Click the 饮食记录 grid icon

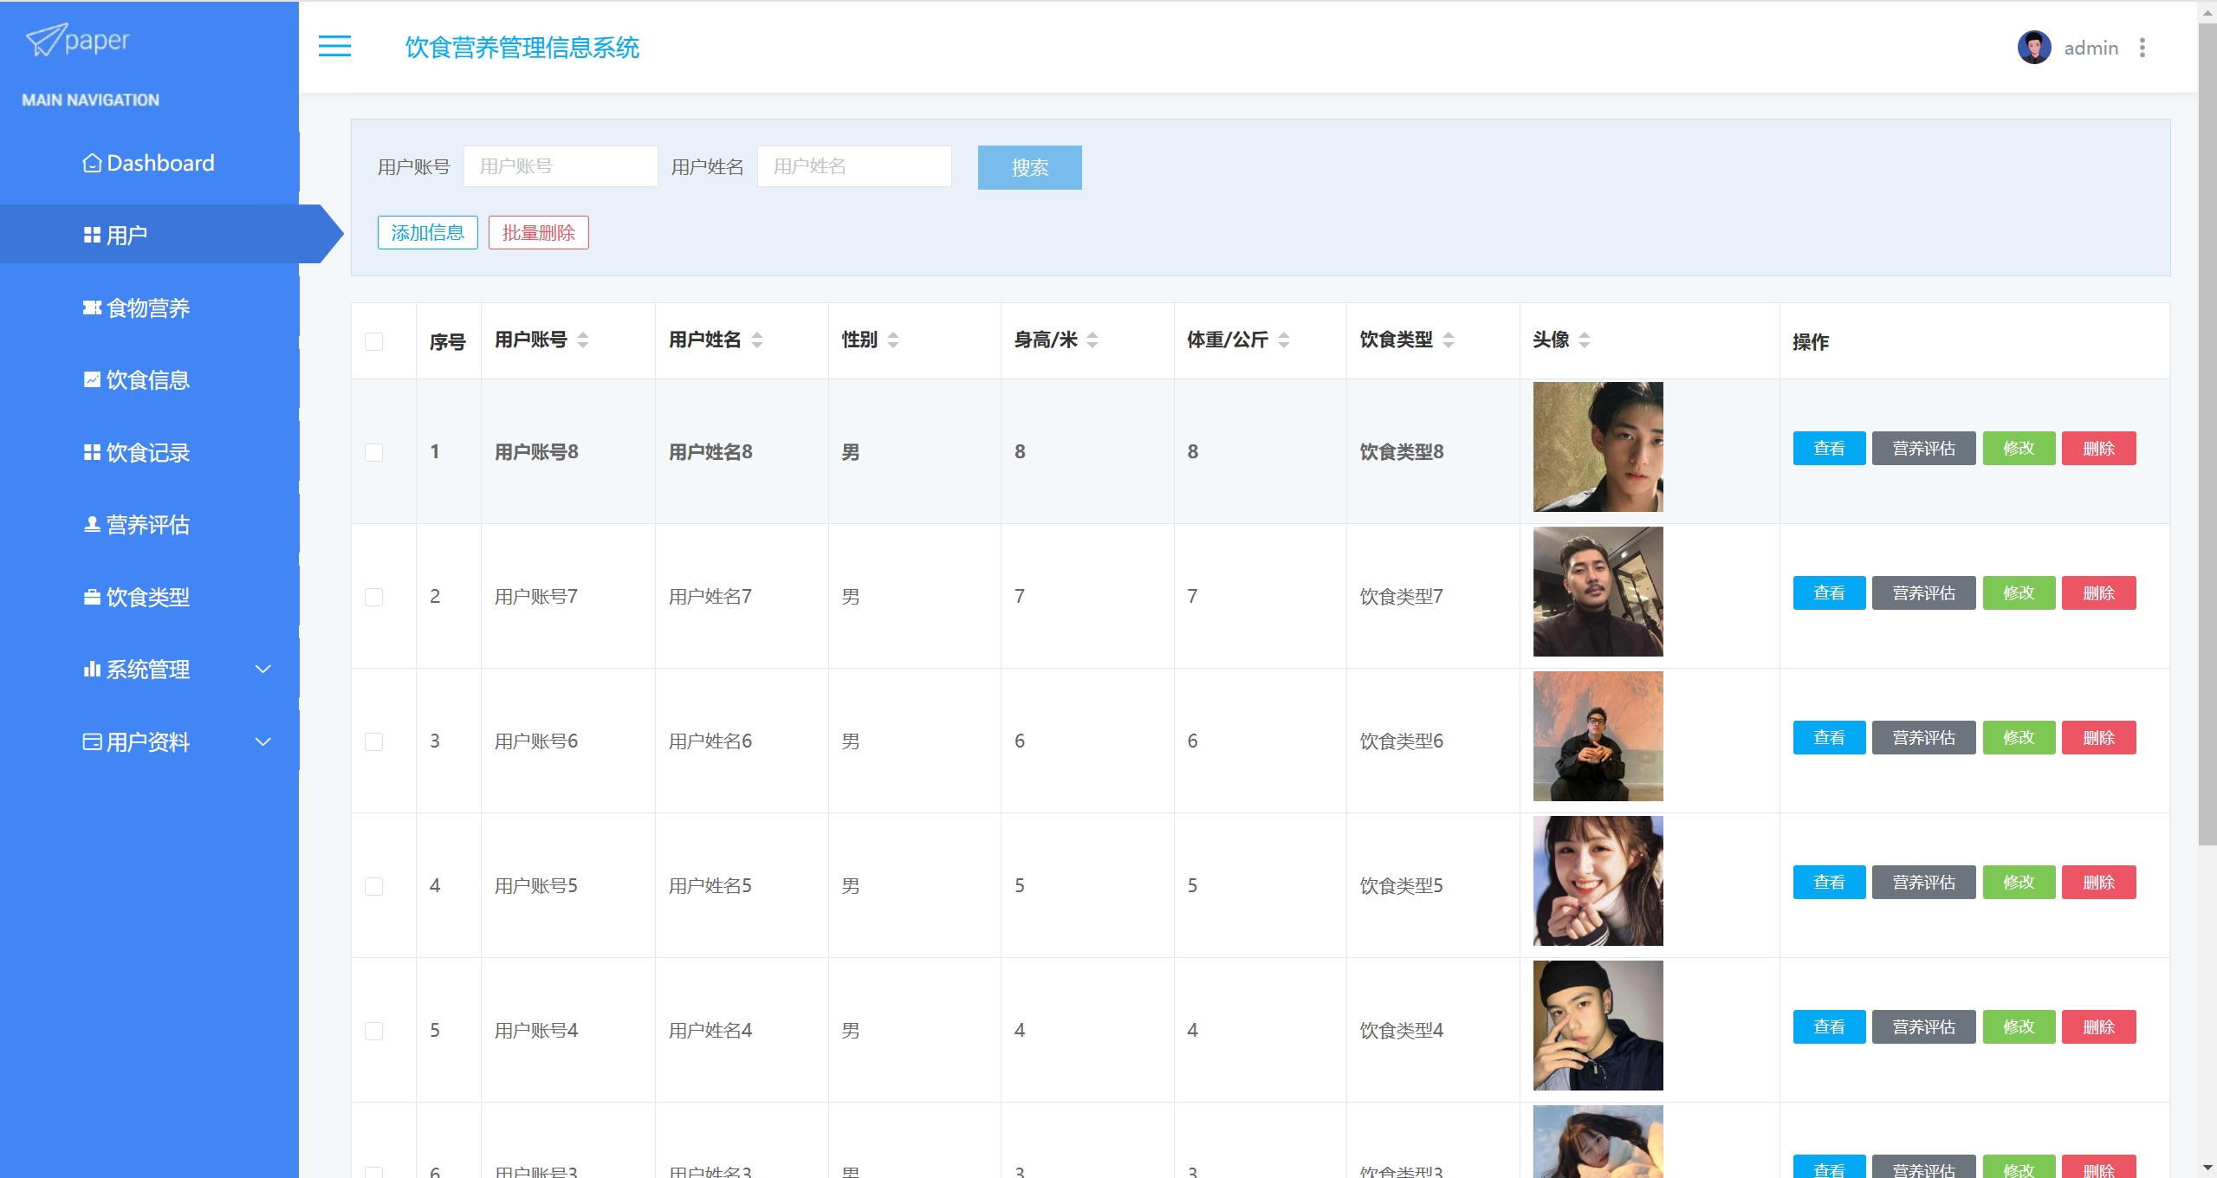point(92,452)
